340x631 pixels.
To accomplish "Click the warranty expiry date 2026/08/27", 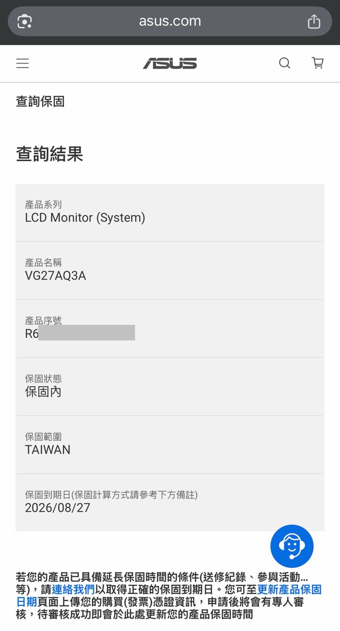I will pyautogui.click(x=58, y=508).
